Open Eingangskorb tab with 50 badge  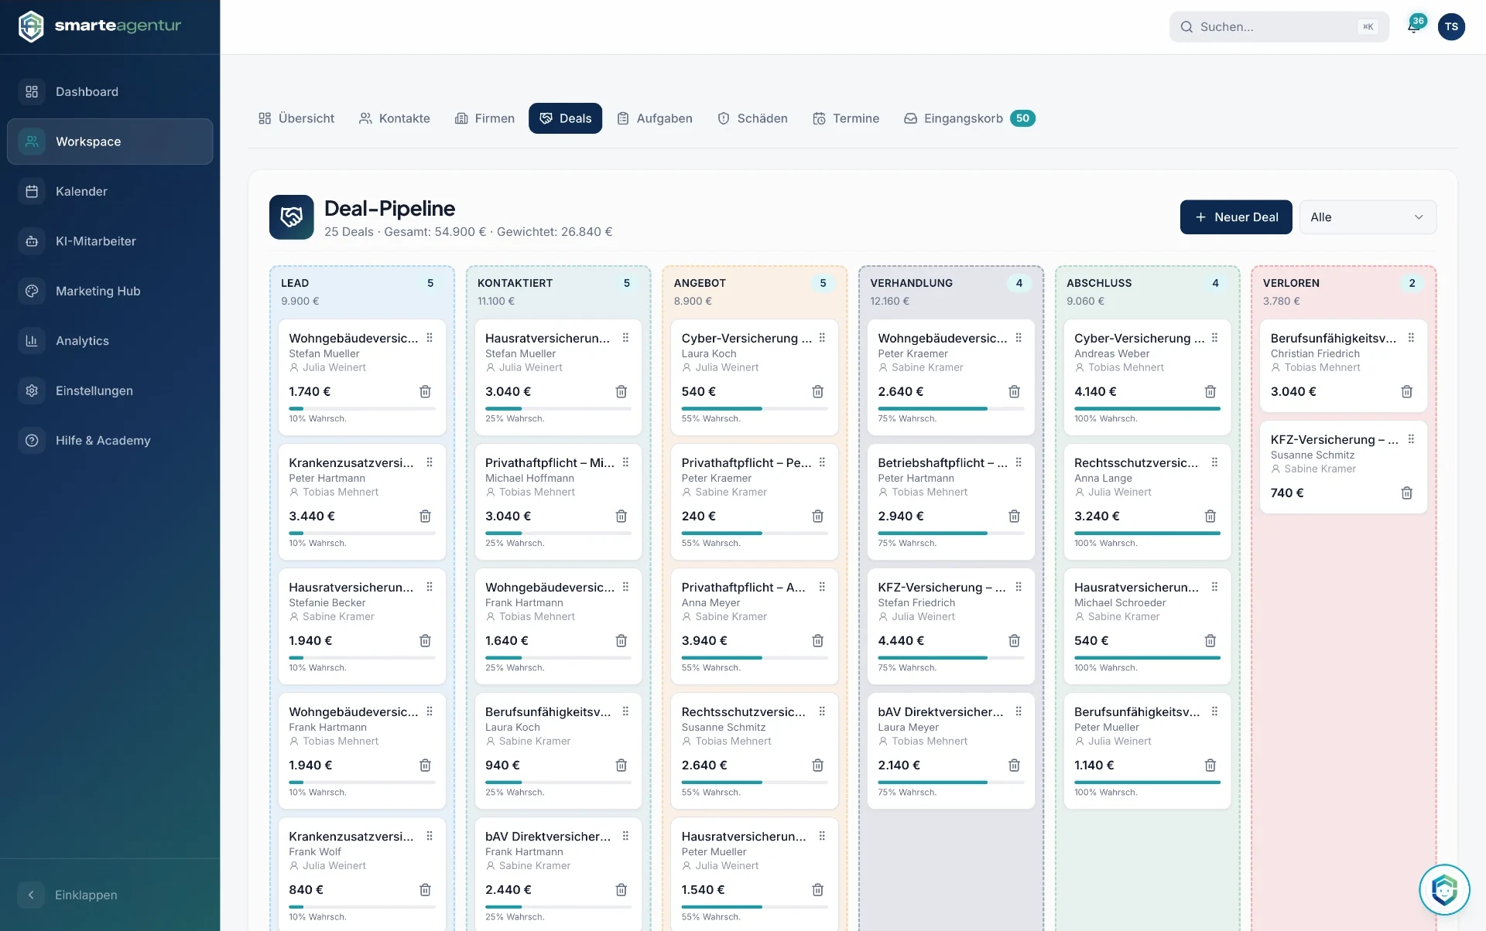click(970, 118)
